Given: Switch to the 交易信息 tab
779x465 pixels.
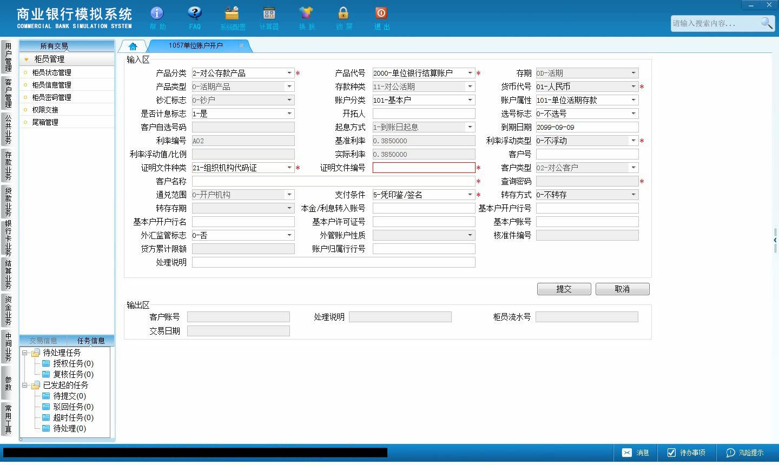Looking at the screenshot, I should pos(43,341).
